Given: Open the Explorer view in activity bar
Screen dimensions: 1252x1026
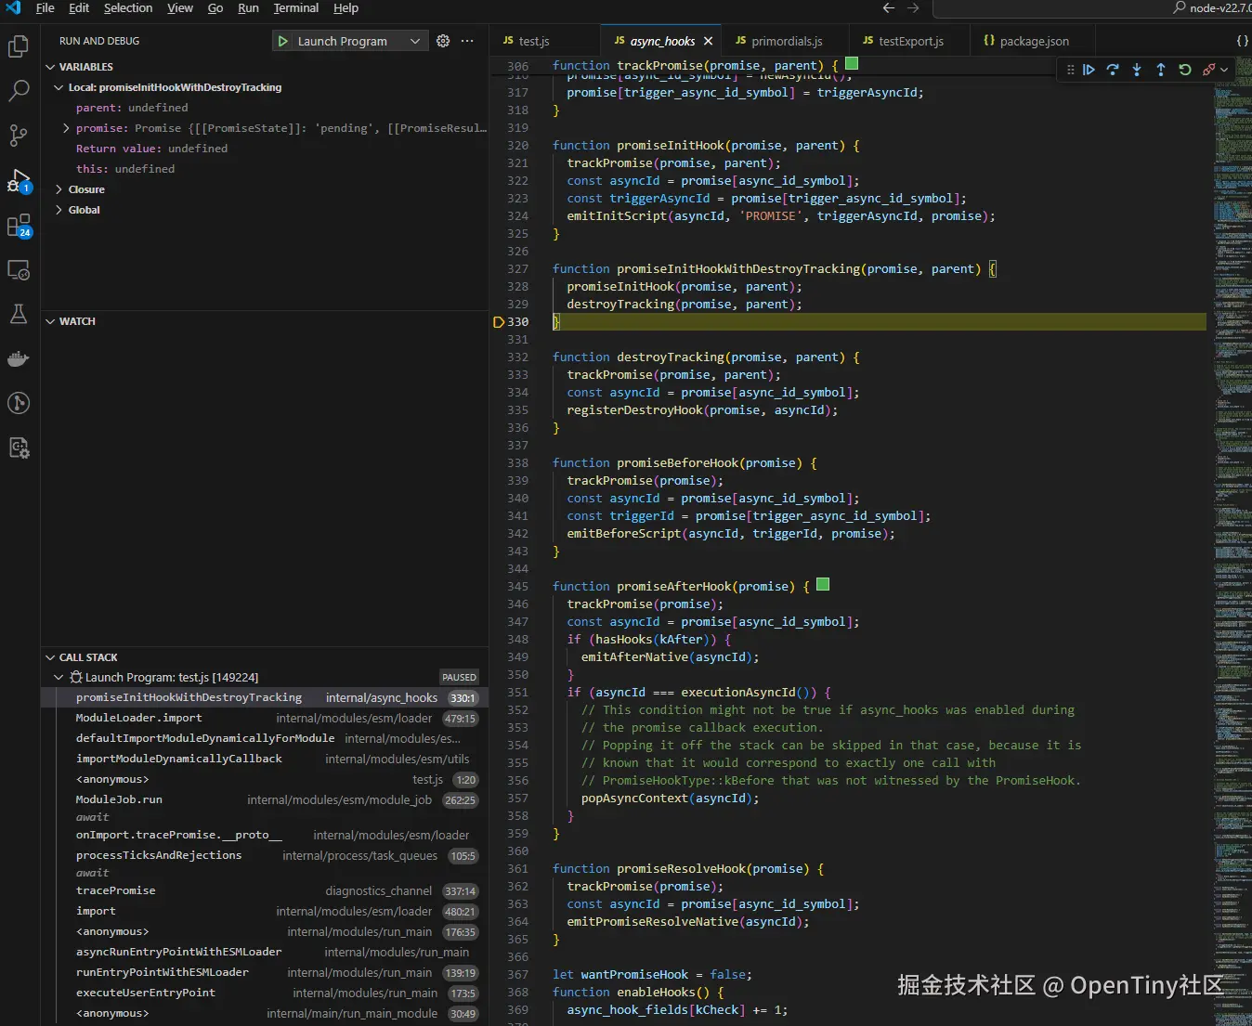Looking at the screenshot, I should pos(19,46).
